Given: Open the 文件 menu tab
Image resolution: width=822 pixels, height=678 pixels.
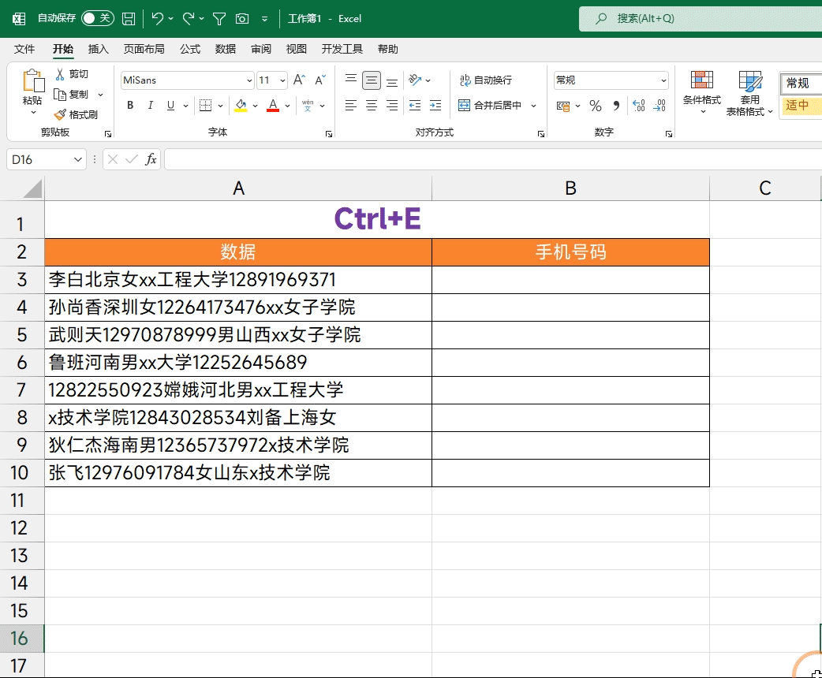Looking at the screenshot, I should pos(24,49).
